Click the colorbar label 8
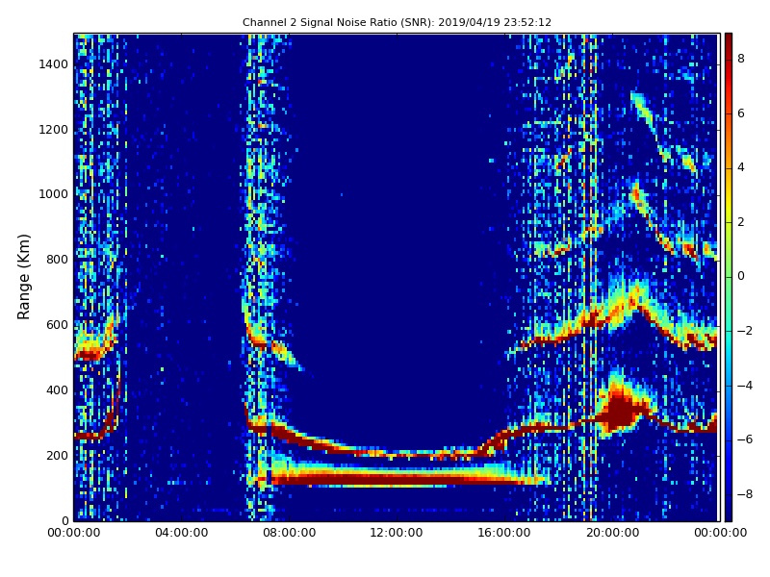Image resolution: width=770 pixels, height=577 pixels. pos(741,59)
